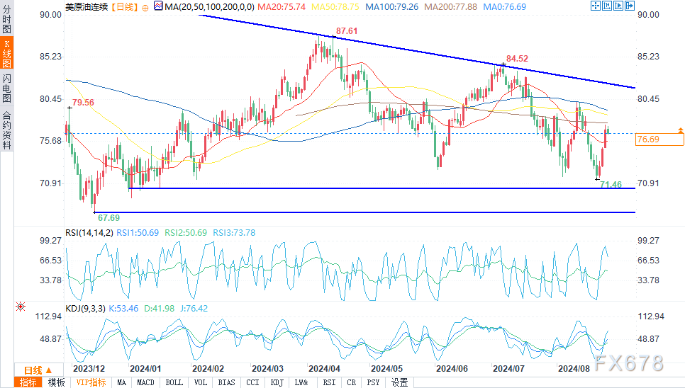Click the 84.52 peak price label
This screenshot has width=685, height=388.
click(x=517, y=59)
